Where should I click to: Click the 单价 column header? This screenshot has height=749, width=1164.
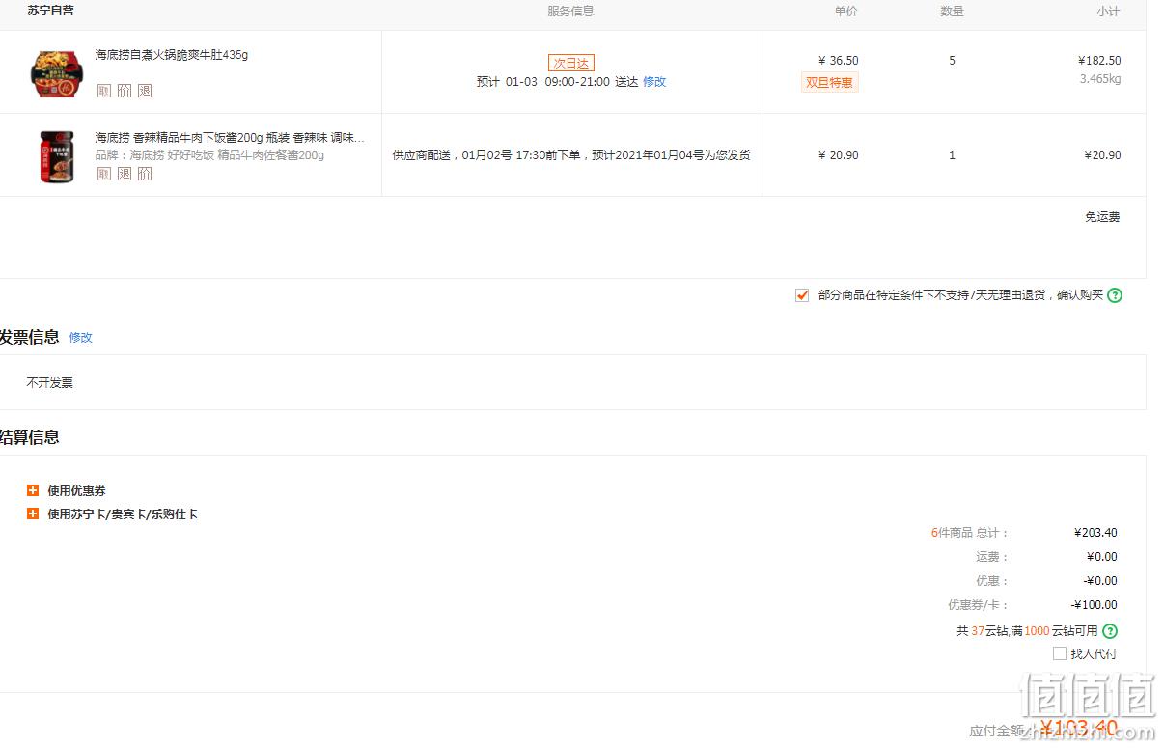pyautogui.click(x=845, y=12)
